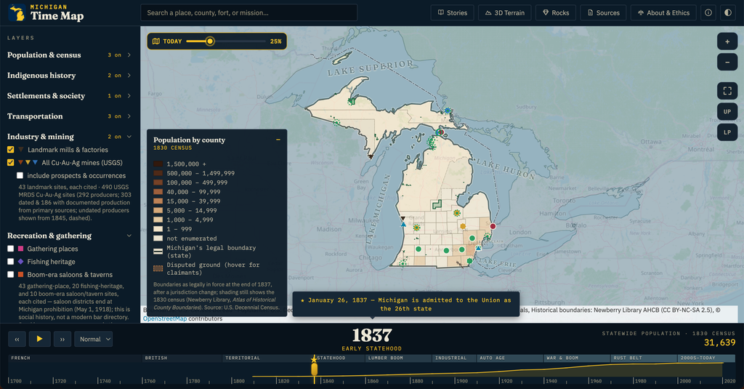Viewport: 744px width, 389px height.
Task: Collapse the Recreation & gathering group
Action: [x=69, y=236]
